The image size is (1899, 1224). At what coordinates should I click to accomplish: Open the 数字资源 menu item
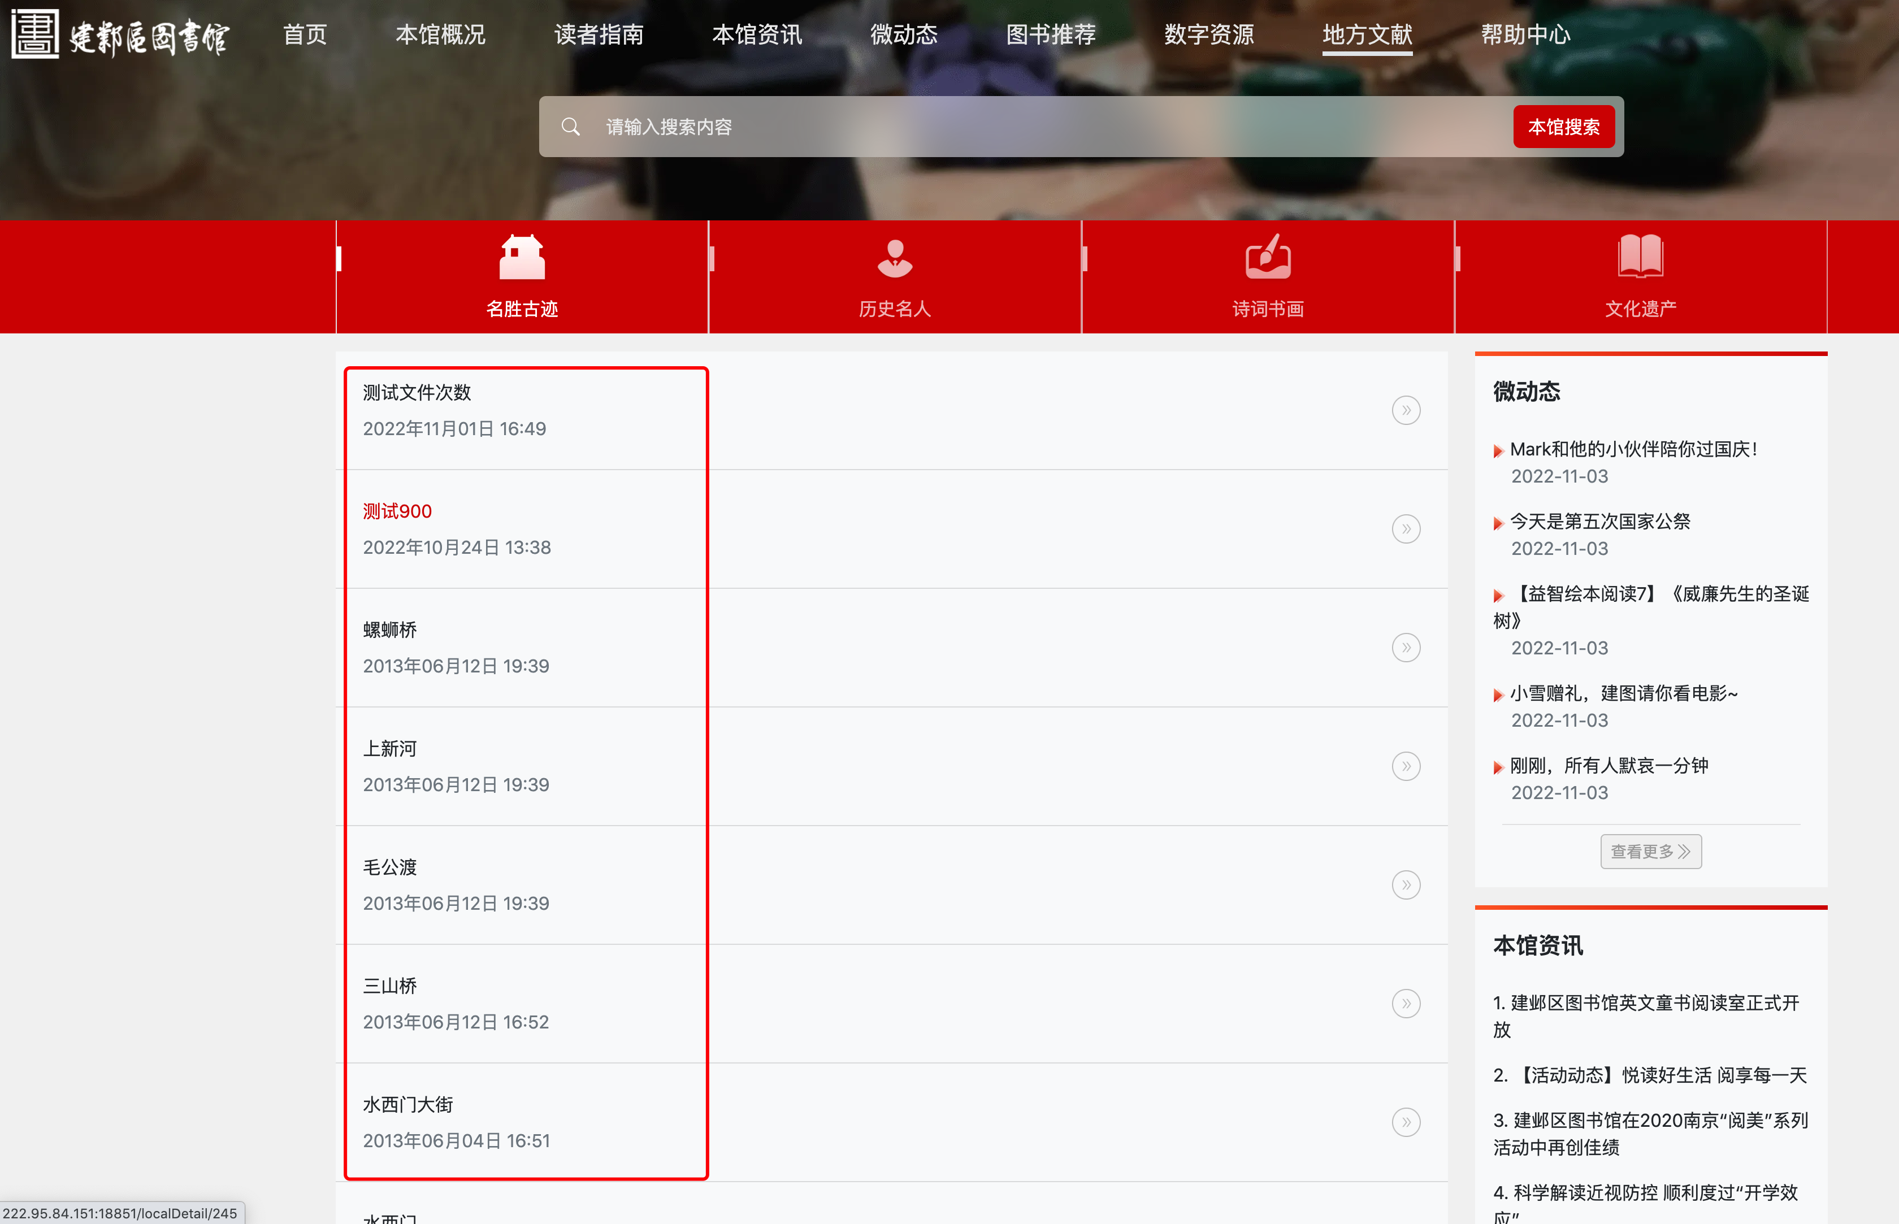tap(1209, 34)
